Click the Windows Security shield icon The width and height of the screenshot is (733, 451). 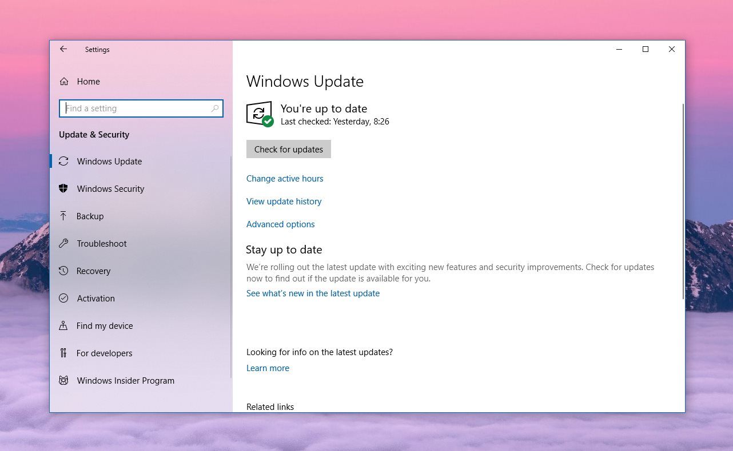(x=63, y=189)
